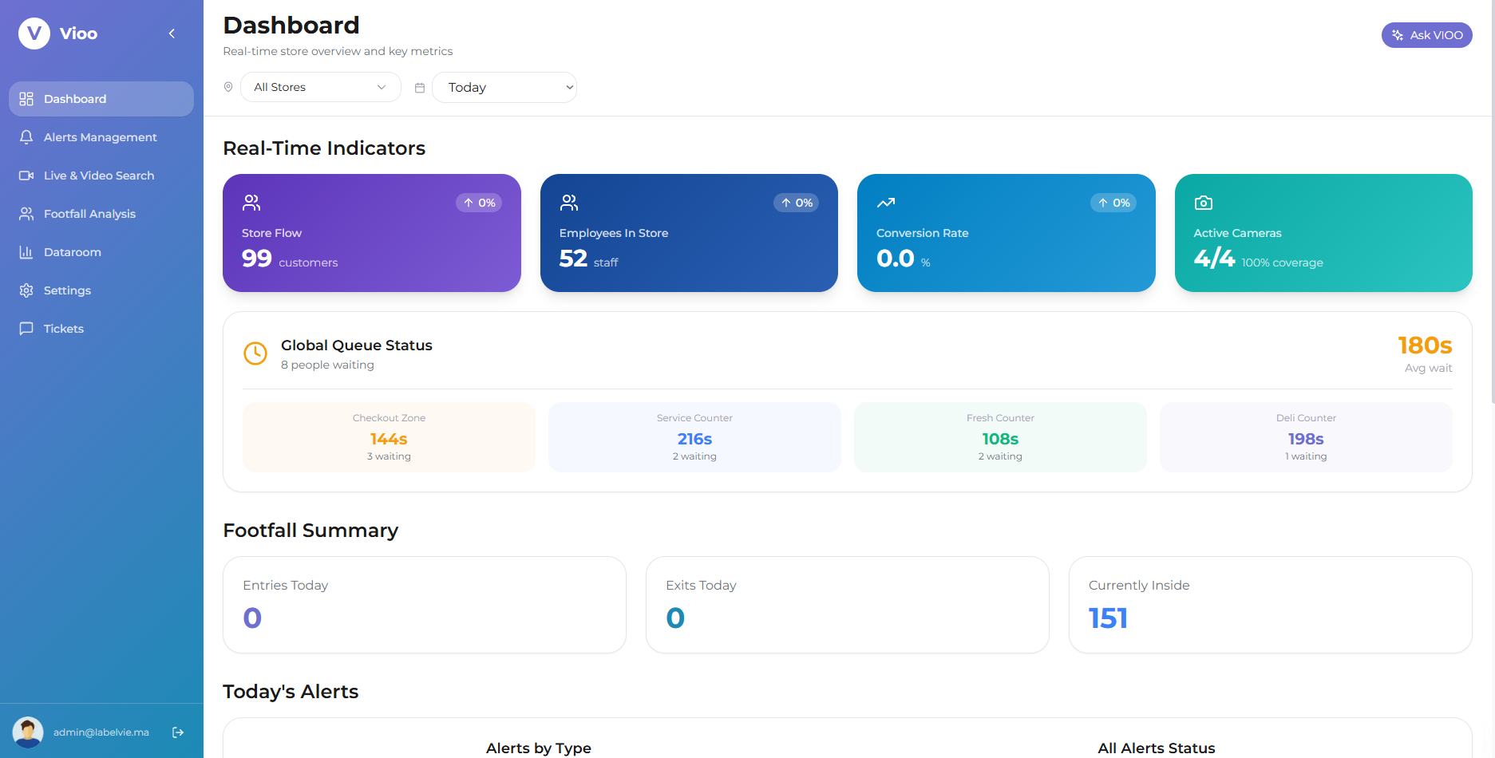
Task: Click the location pin icon beside store filter
Action: click(x=229, y=87)
